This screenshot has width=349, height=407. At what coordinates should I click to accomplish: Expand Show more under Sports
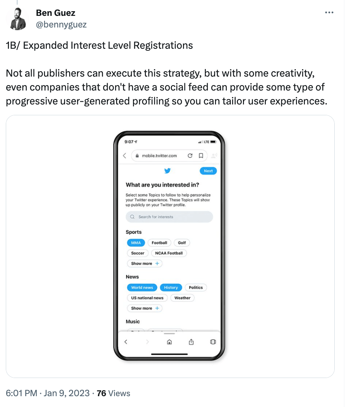click(145, 263)
